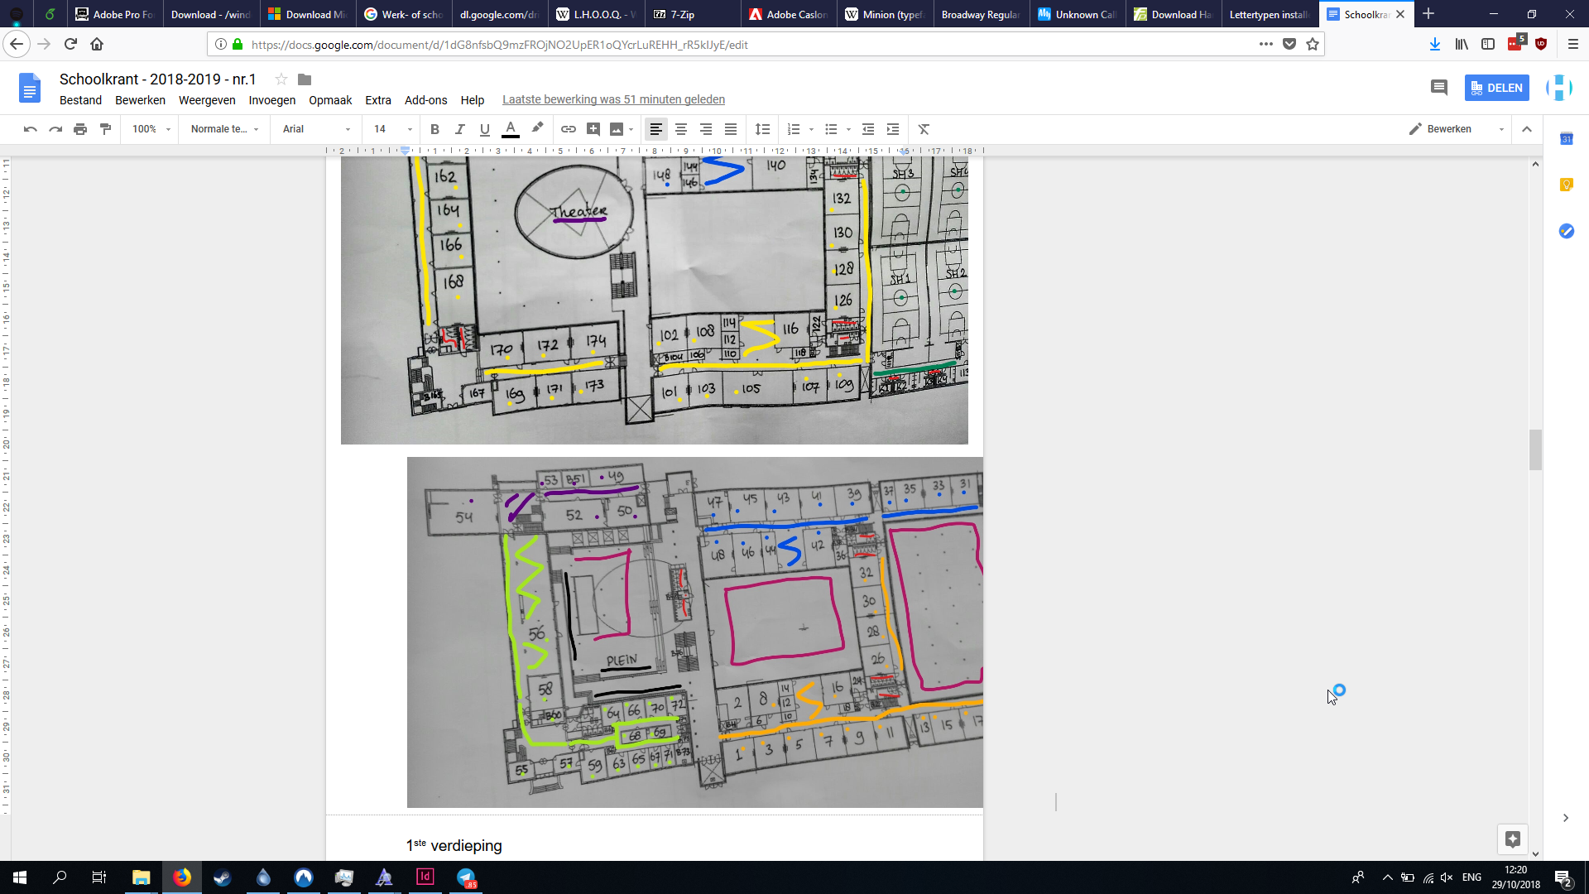Screen dimensions: 1589x894
Task: Insert a link with the link icon
Action: (569, 129)
